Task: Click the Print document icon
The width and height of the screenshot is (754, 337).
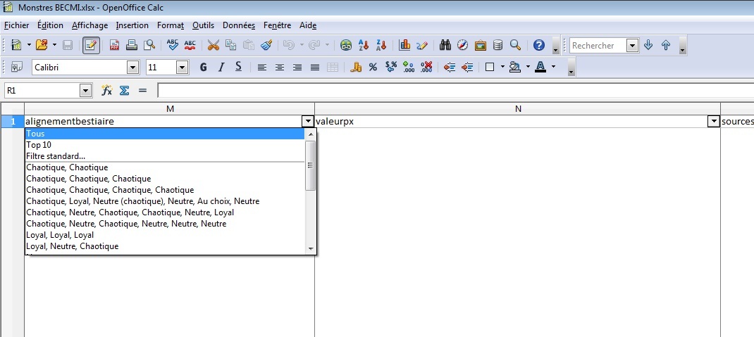Action: 132,45
